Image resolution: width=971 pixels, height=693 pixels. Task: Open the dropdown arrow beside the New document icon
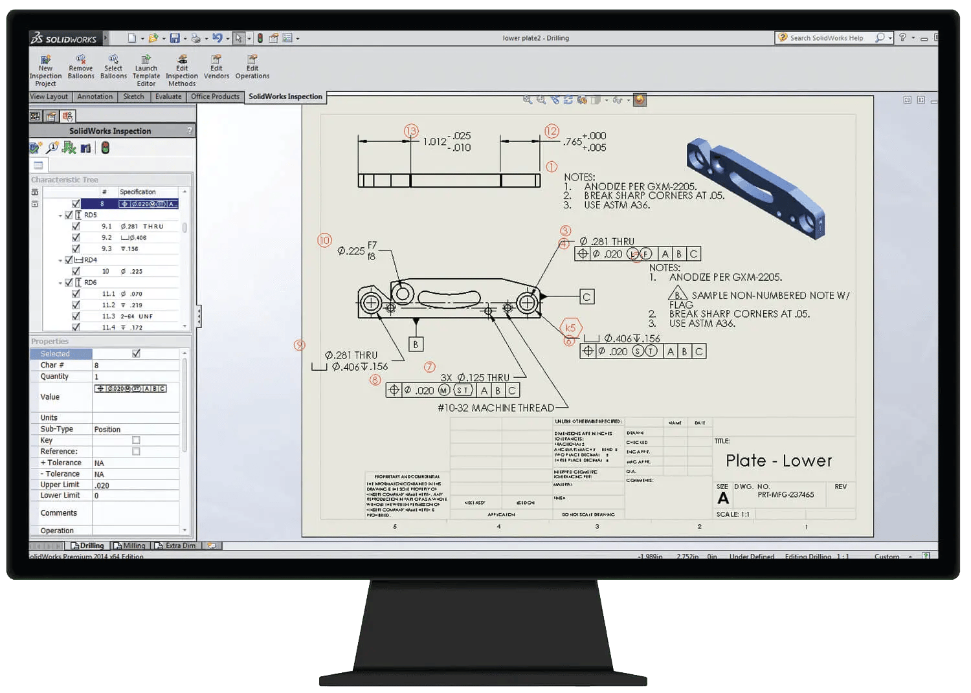tap(142, 39)
